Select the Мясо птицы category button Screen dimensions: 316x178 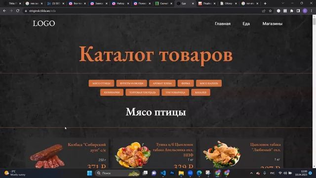[101, 83]
